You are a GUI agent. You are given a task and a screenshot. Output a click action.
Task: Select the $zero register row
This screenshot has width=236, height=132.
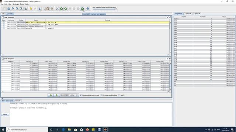pyautogui.click(x=204, y=19)
